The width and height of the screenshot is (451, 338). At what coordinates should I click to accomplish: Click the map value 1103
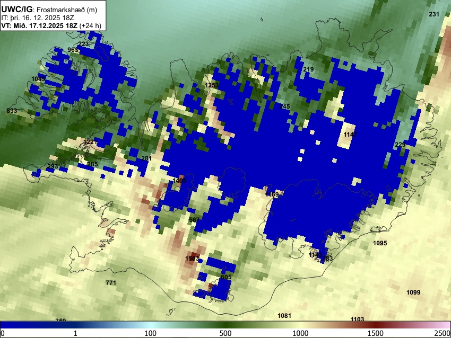click(x=357, y=319)
